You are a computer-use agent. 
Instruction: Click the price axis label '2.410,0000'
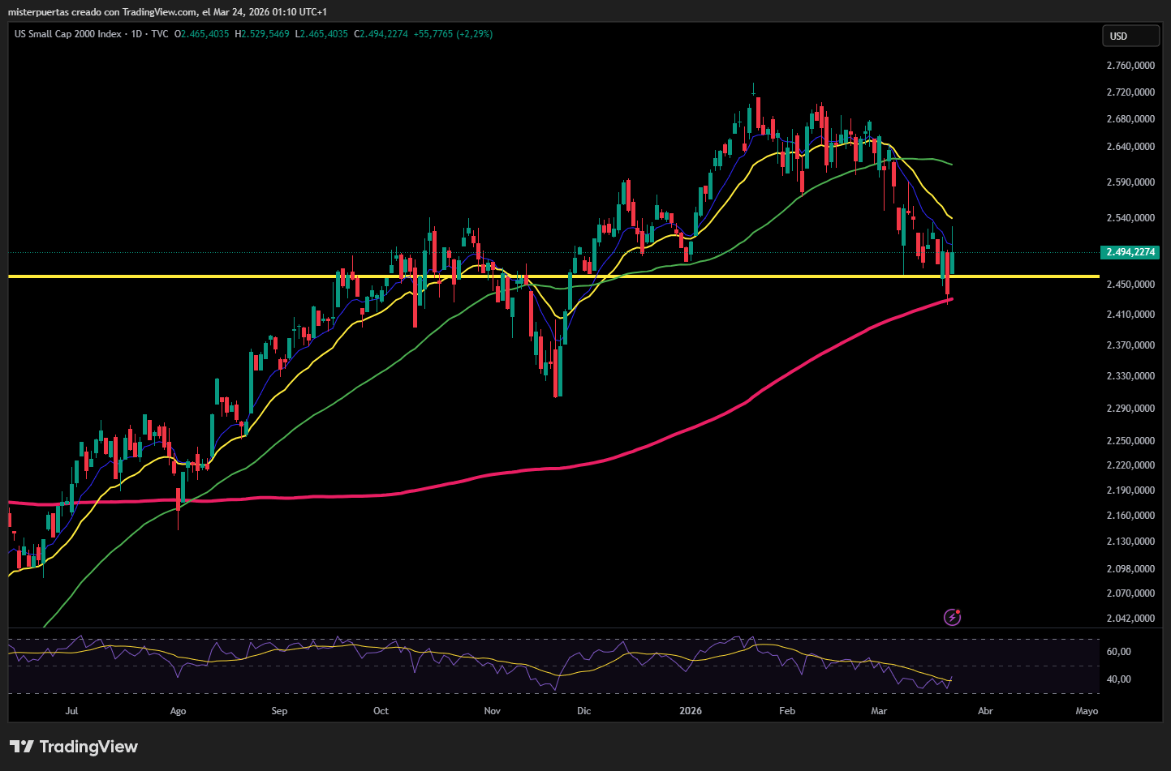[1130, 315]
